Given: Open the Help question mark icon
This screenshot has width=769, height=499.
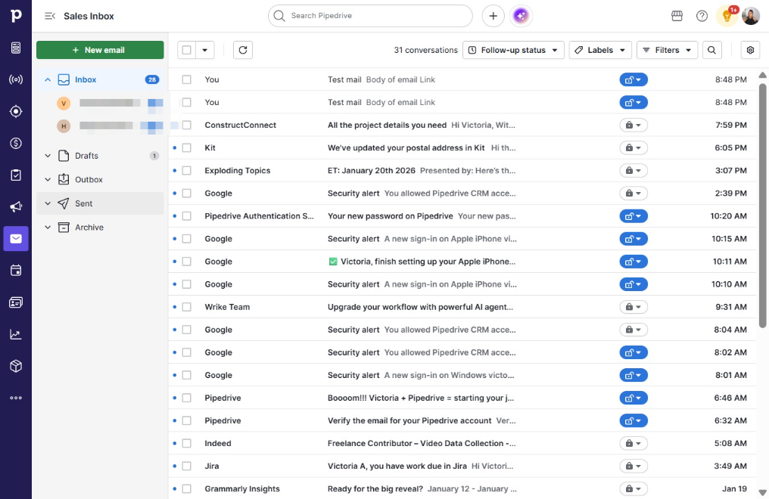Looking at the screenshot, I should pos(702,16).
